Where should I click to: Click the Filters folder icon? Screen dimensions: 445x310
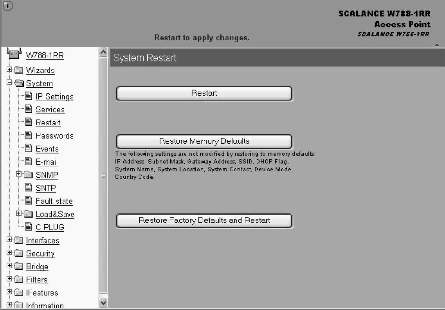pyautogui.click(x=19, y=279)
